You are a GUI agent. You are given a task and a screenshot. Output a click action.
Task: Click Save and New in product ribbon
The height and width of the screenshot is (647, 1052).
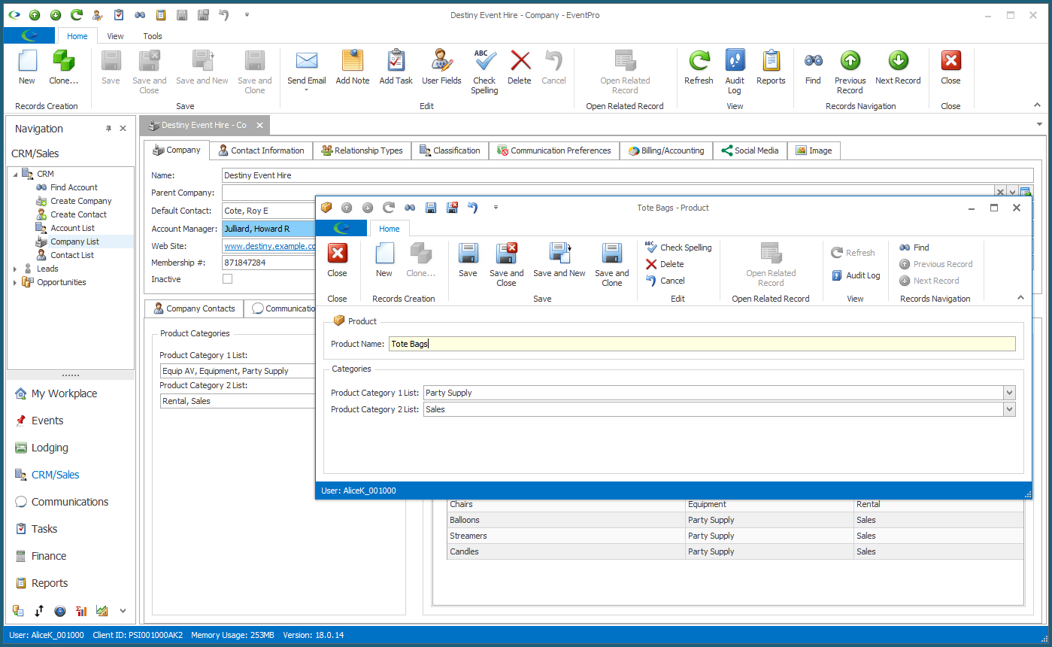[x=559, y=260]
